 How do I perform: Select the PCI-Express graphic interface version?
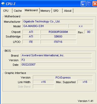[63, 77]
